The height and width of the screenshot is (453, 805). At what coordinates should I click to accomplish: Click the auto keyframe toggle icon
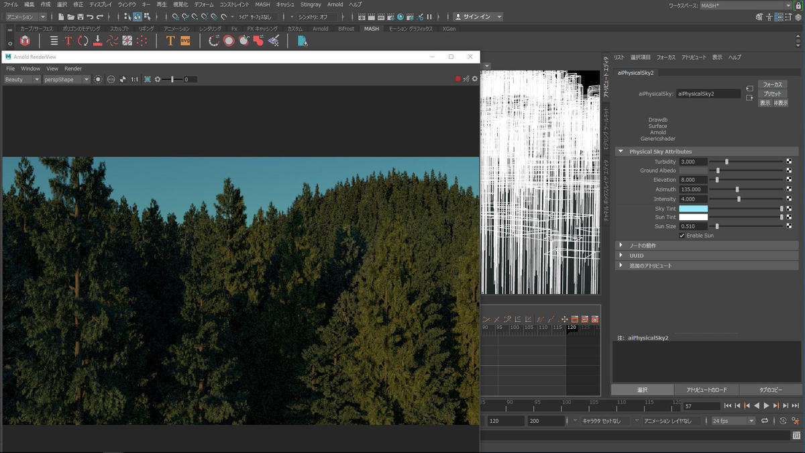[783, 421]
